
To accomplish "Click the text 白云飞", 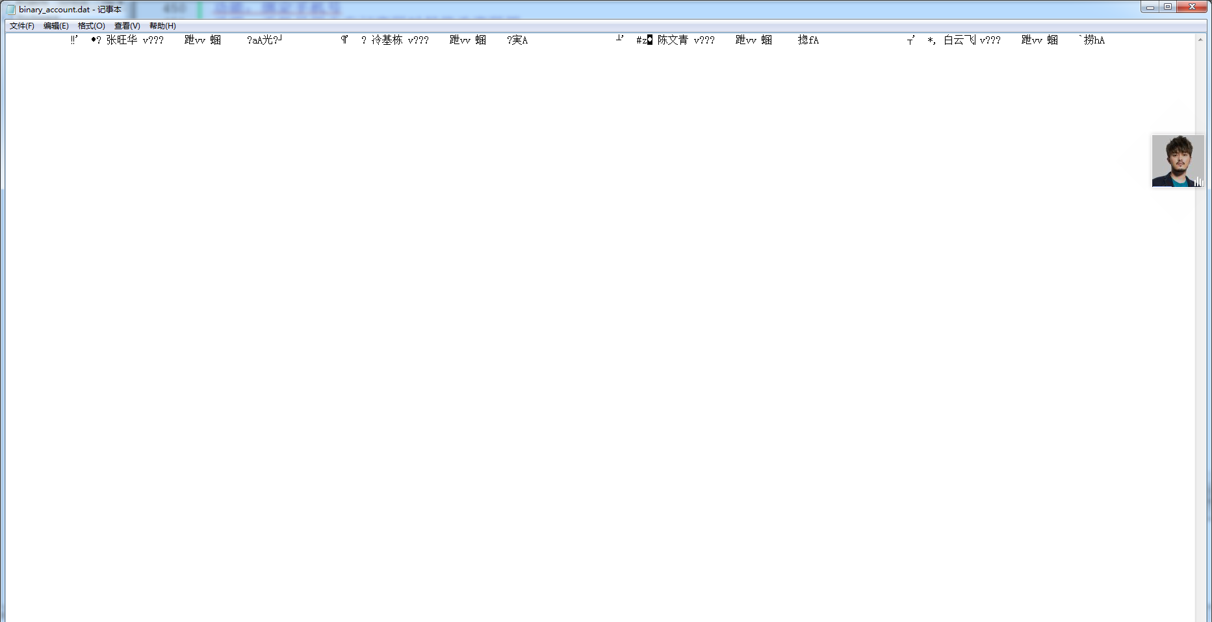I will point(959,40).
